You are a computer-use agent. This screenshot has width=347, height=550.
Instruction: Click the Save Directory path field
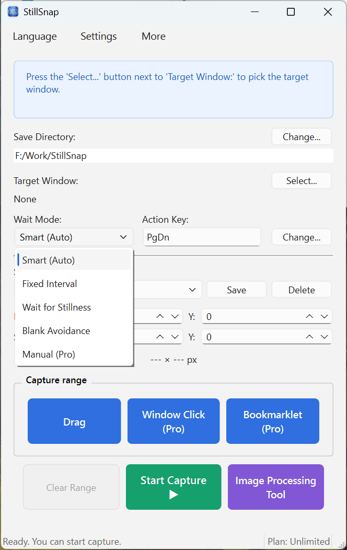tap(173, 155)
